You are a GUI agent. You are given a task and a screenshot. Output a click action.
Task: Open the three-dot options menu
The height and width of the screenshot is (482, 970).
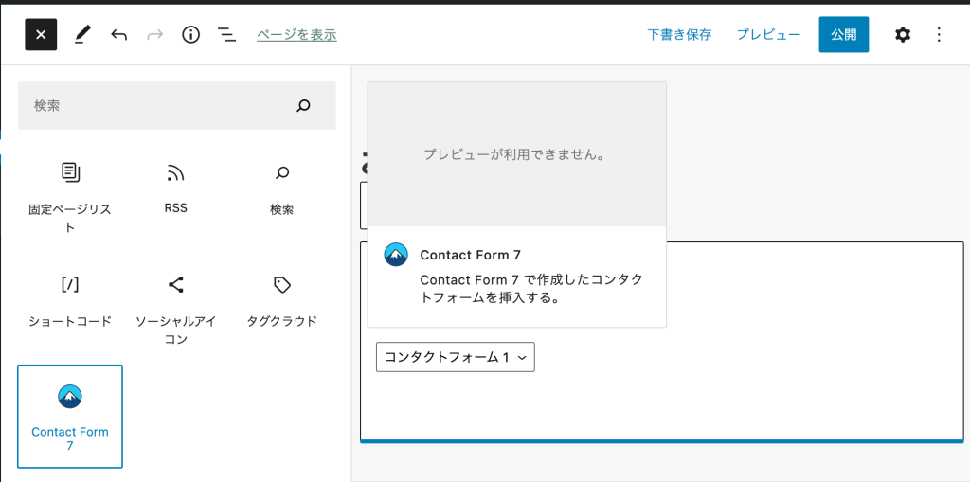click(x=939, y=35)
